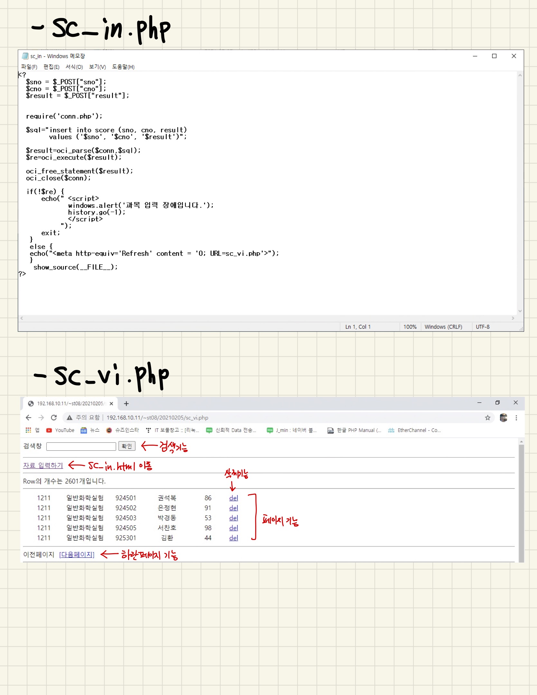Viewport: 537px width, 695px height.
Task: Close the Chrome browser window
Action: 516,402
